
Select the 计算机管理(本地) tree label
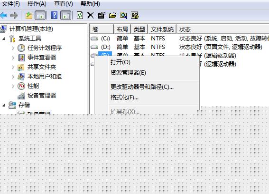point(31,29)
